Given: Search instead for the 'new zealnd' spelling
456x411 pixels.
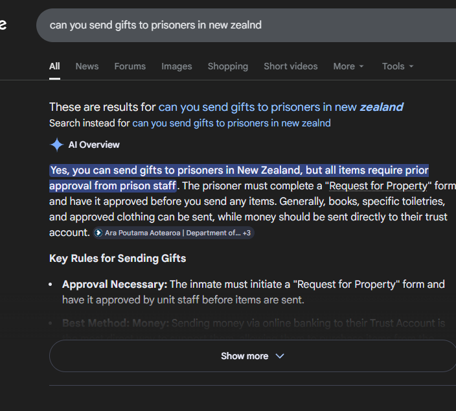Looking at the screenshot, I should pos(231,123).
